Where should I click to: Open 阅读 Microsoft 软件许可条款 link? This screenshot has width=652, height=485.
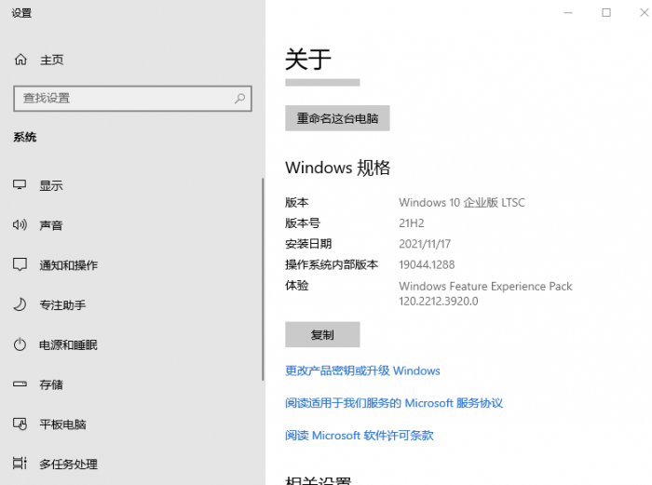(360, 436)
